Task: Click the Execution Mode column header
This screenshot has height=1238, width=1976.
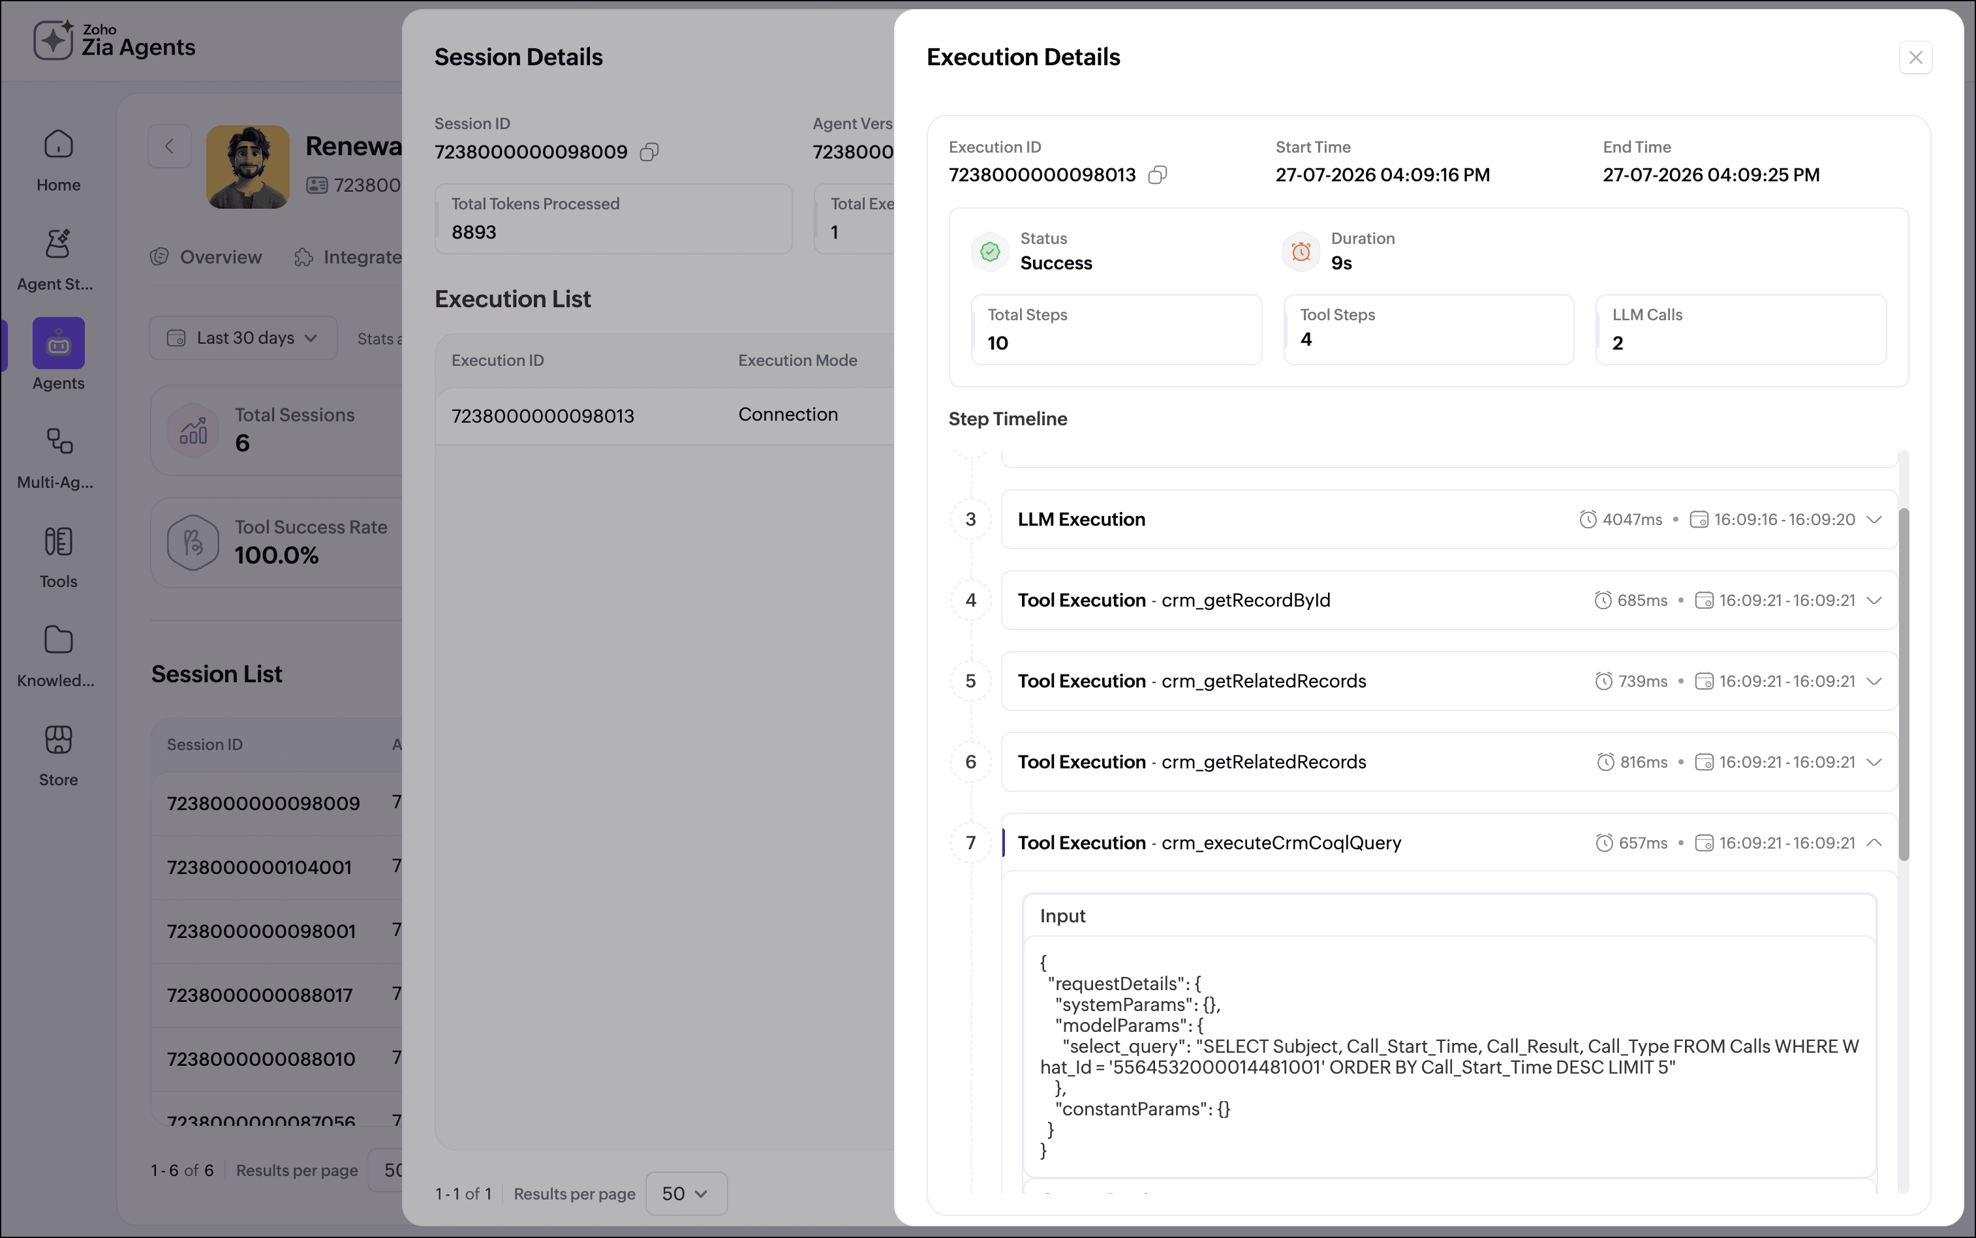Action: [x=797, y=361]
